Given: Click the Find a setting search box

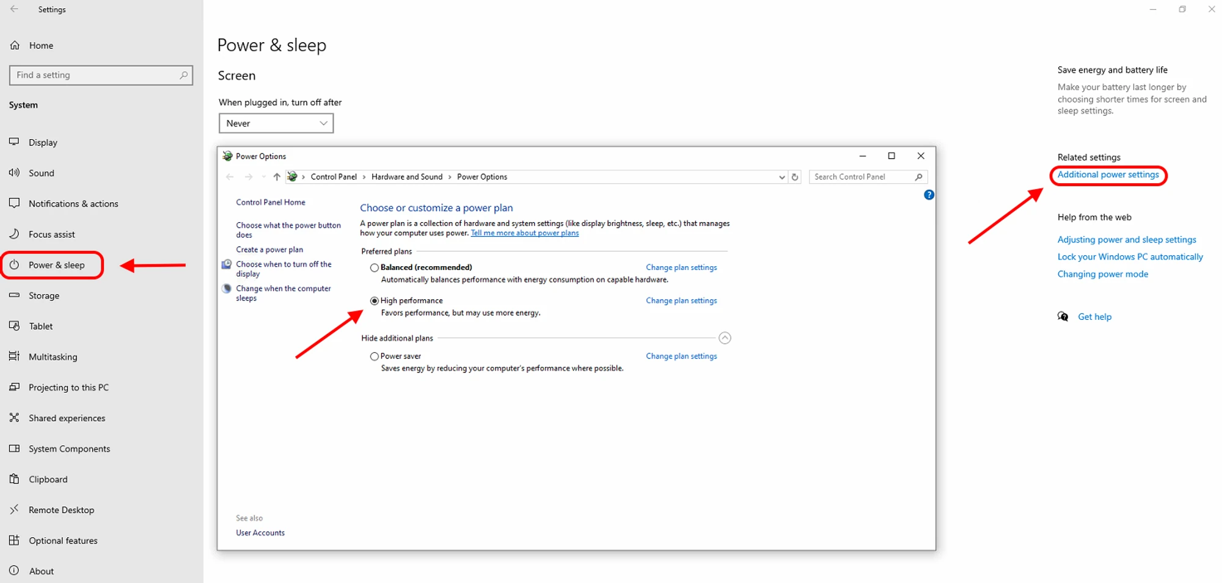Looking at the screenshot, I should click(95, 75).
